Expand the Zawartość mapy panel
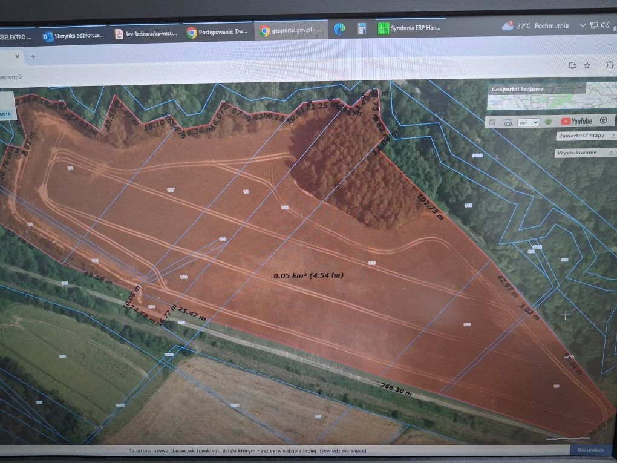 click(x=581, y=136)
